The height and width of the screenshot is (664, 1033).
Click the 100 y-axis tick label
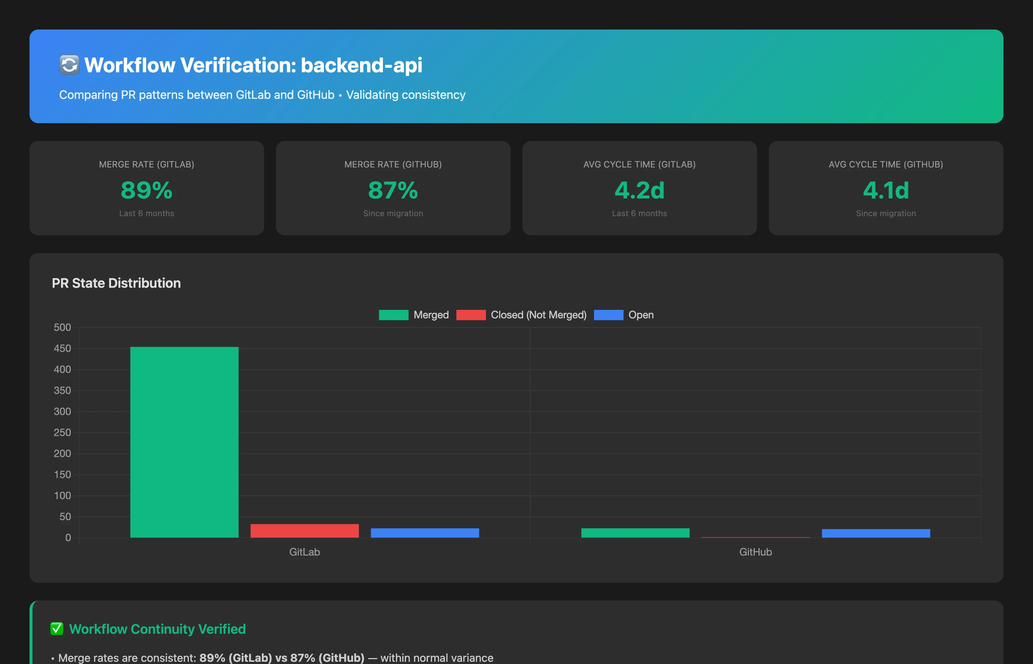tap(62, 495)
